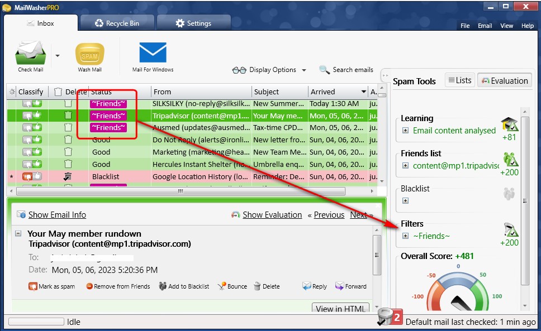Click the MailWasher app icon in title bar
541x331 pixels.
[x=7, y=7]
